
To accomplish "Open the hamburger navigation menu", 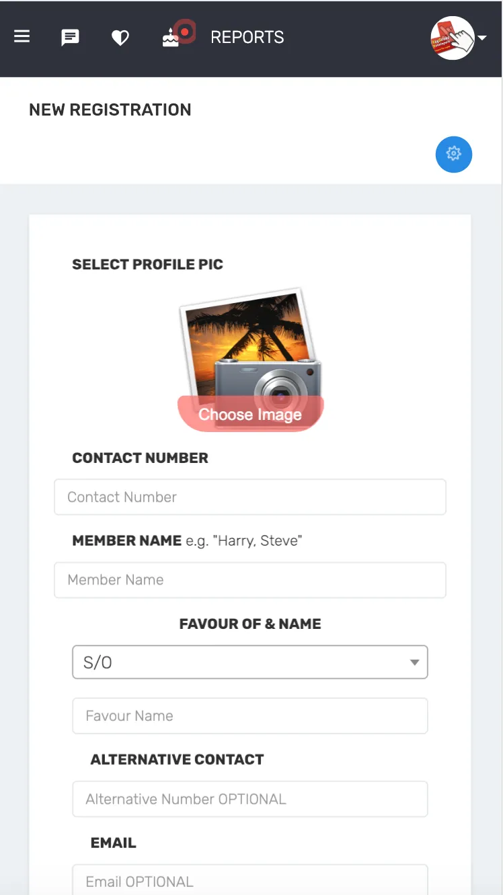I will 22,36.
